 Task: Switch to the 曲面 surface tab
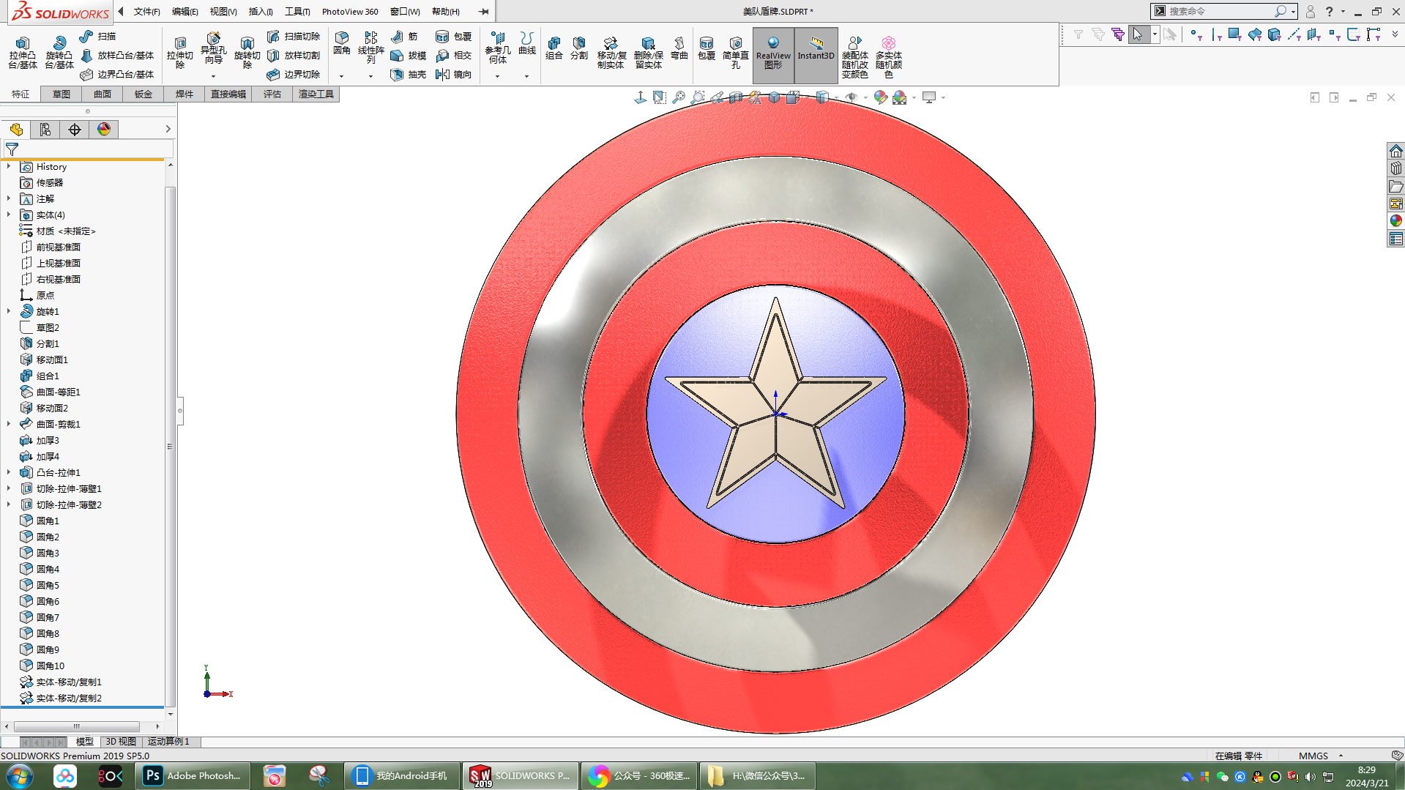tap(103, 94)
